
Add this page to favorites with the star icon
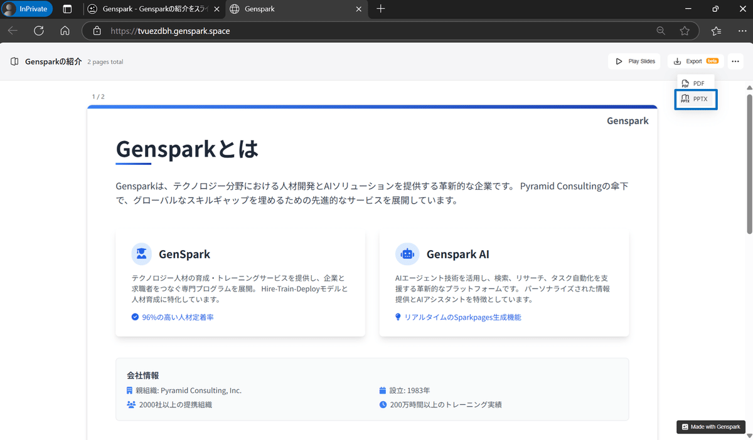[x=685, y=30]
